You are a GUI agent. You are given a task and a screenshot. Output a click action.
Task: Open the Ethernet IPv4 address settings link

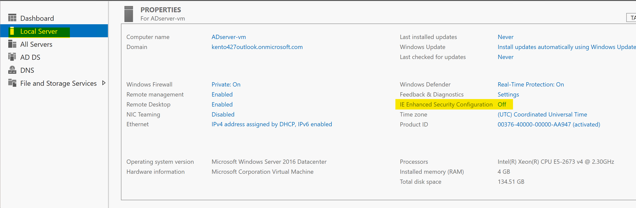click(x=272, y=124)
